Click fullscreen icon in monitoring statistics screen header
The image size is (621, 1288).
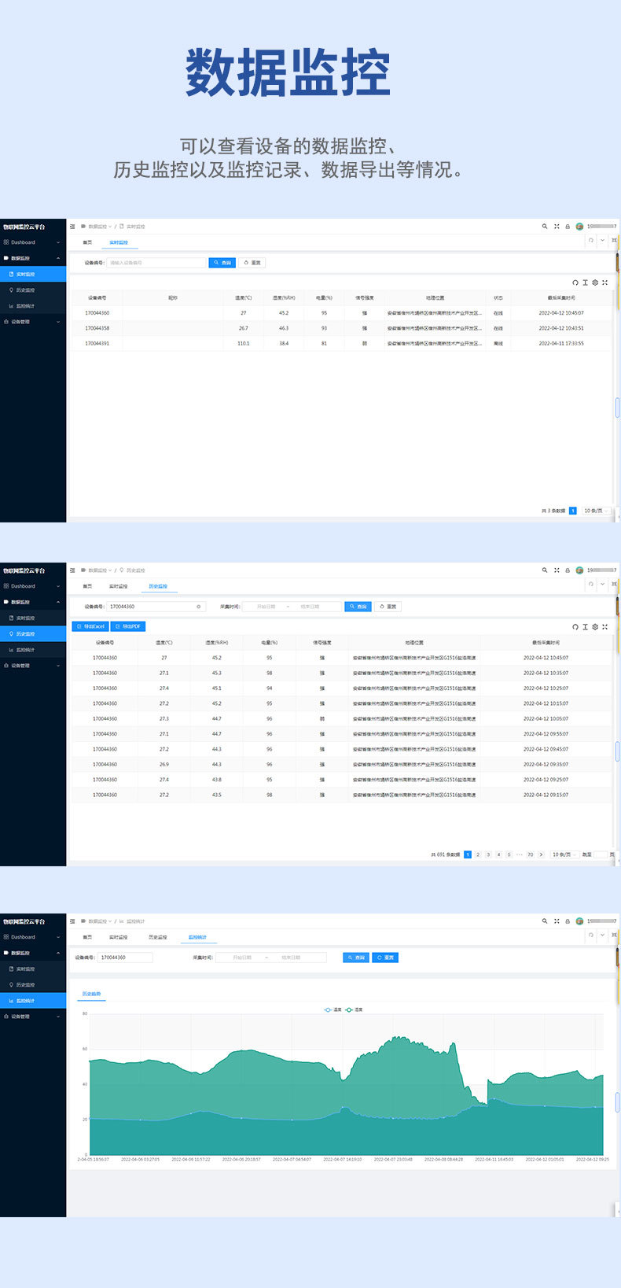click(557, 921)
